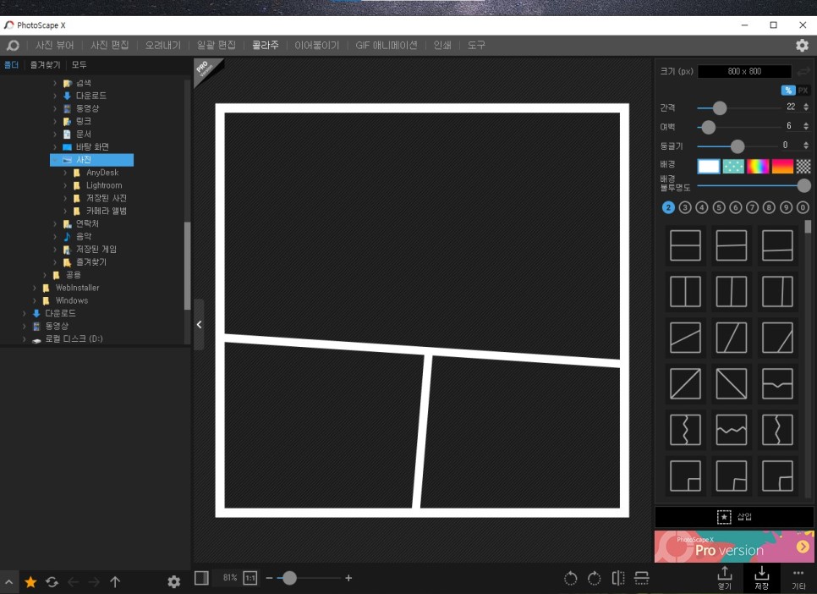The image size is (817, 594).
Task: Click the 둥글기 roundness slider handle
Action: [737, 146]
